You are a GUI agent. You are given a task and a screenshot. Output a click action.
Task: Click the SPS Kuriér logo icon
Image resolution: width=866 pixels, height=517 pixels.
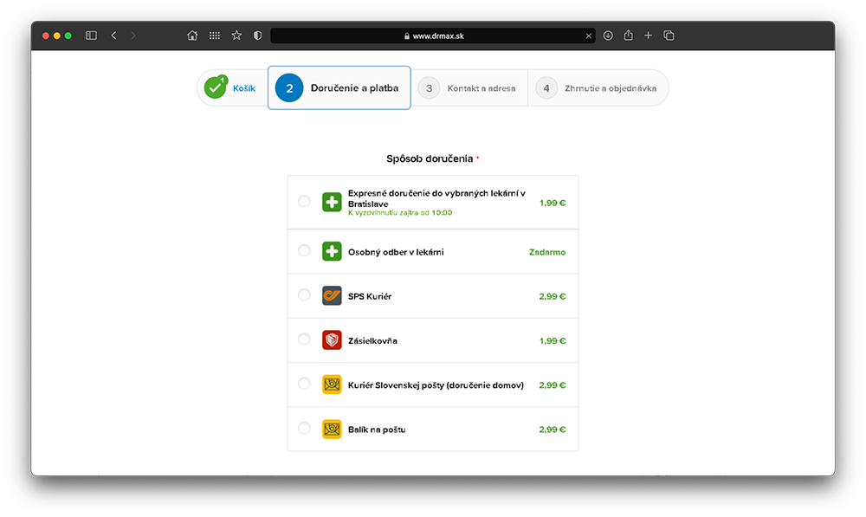332,295
